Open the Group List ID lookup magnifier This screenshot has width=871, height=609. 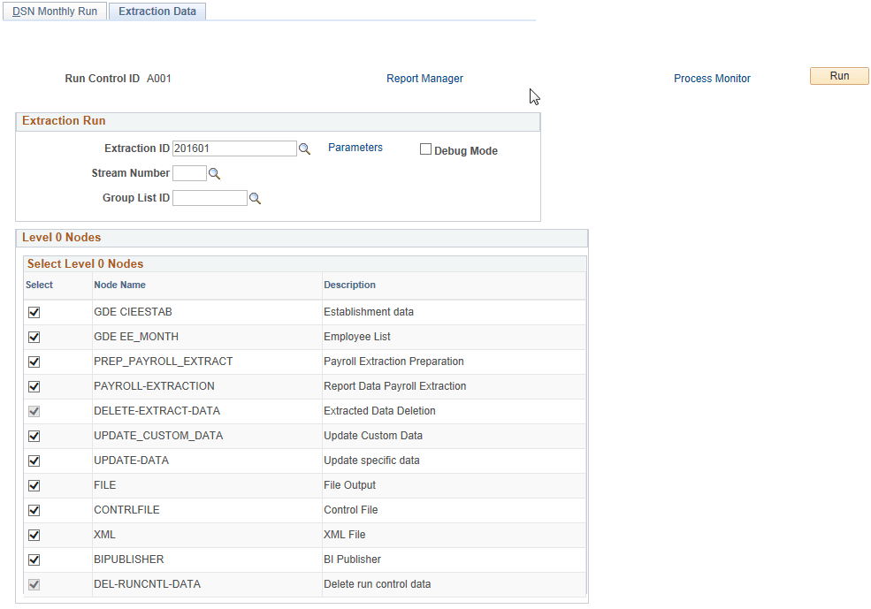[x=255, y=197]
